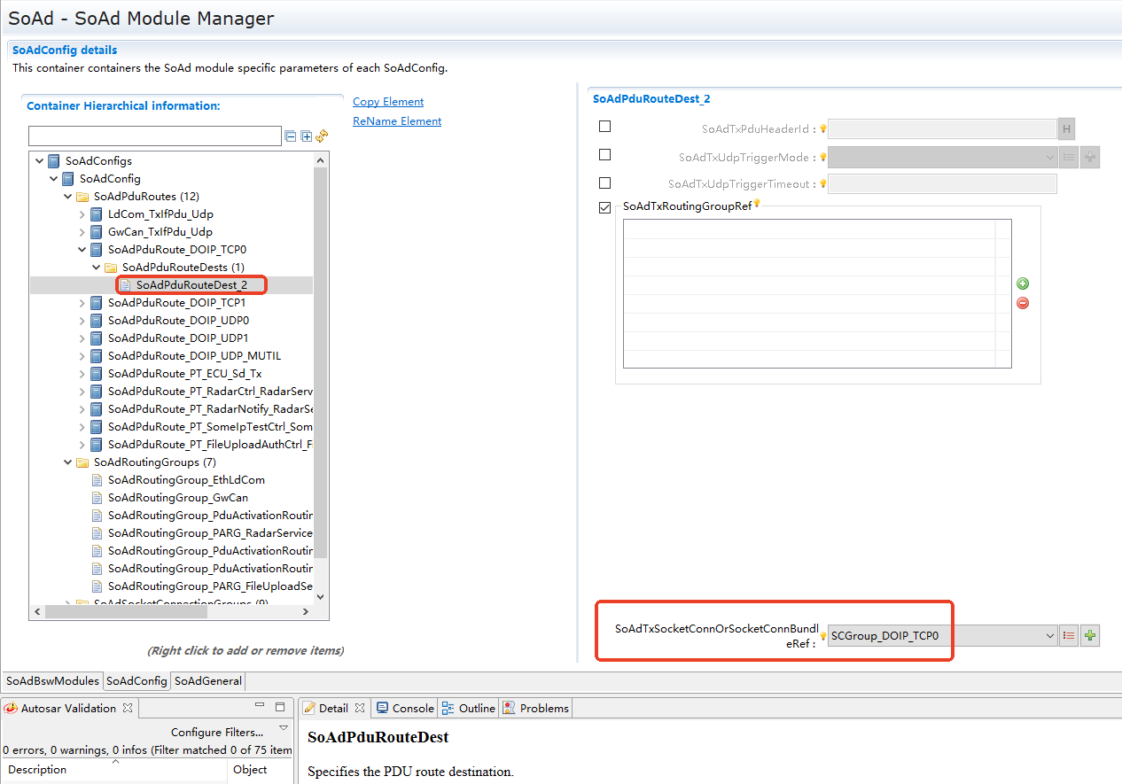Viewport: 1122px width, 784px height.
Task: Expand the SoAdPduRoute_DOIP_TCP1 node
Action: click(x=82, y=303)
